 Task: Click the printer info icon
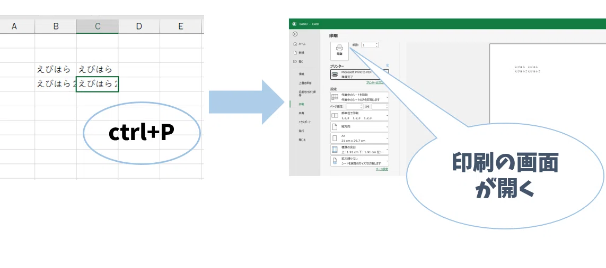[387, 66]
